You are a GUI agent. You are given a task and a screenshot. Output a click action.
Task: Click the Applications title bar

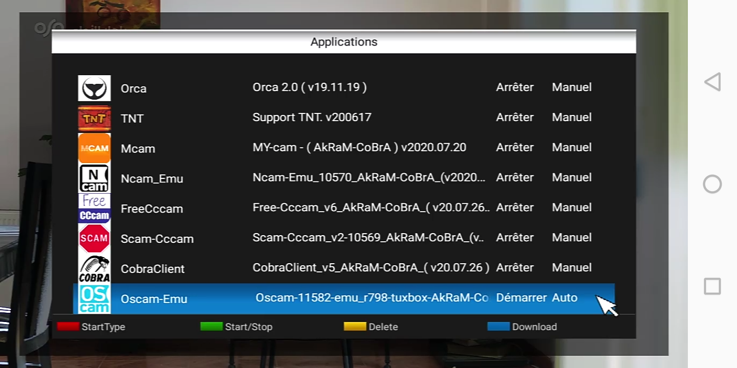(x=344, y=42)
